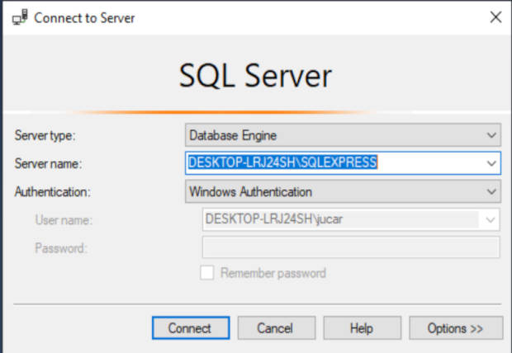The image size is (512, 353).
Task: Click the highlighted DESKTOP-LRJ24SH\SQLEXPRESS server name text
Action: [282, 162]
